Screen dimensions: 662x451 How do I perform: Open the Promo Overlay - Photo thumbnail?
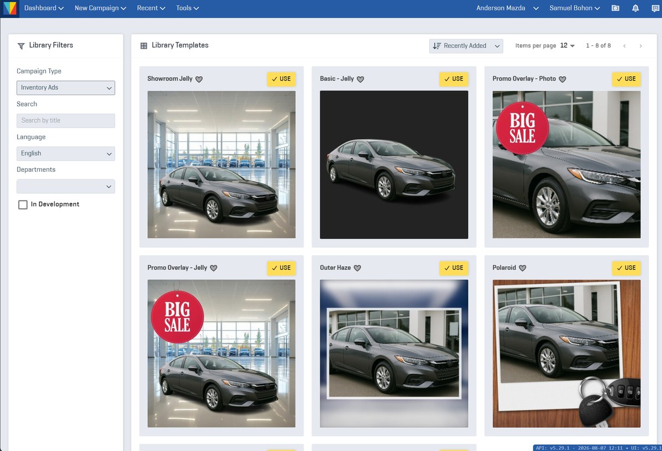click(x=567, y=165)
